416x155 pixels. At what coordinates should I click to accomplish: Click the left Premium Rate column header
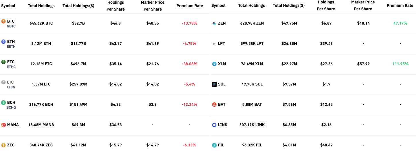(x=190, y=6)
